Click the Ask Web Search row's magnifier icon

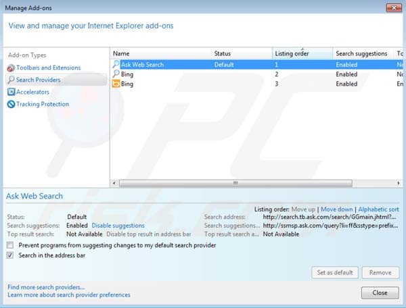tap(116, 64)
